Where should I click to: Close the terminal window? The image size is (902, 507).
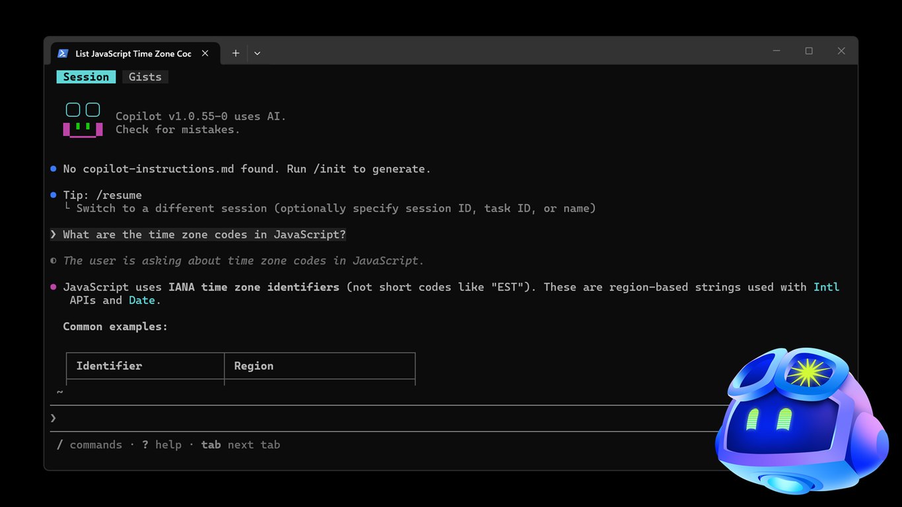841,51
